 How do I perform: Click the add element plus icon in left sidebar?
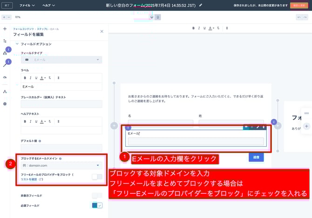[x=5, y=29]
